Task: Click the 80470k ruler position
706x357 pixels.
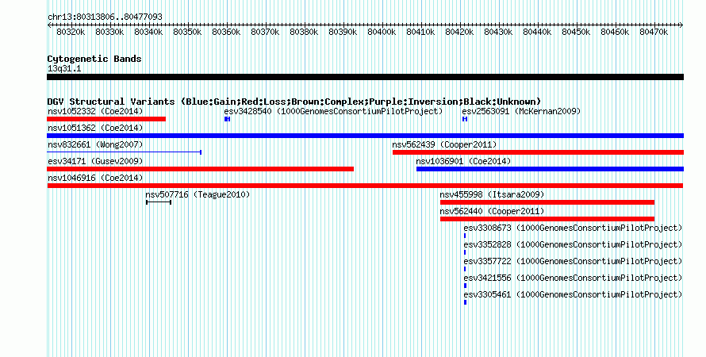Action: (x=654, y=32)
